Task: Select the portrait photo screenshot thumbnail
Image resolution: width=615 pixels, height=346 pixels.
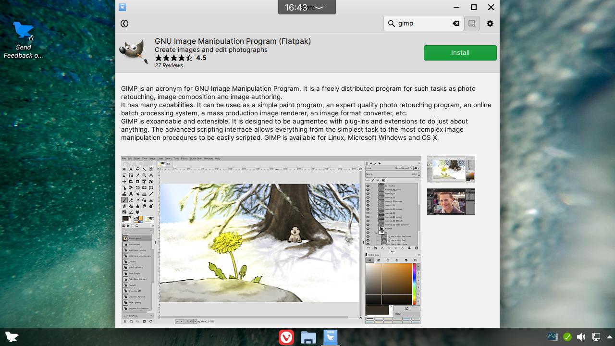Action: [x=451, y=202]
